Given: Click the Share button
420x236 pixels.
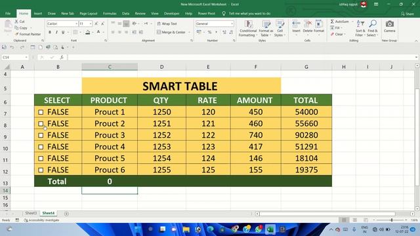Looking at the screenshot, I should [408, 14].
